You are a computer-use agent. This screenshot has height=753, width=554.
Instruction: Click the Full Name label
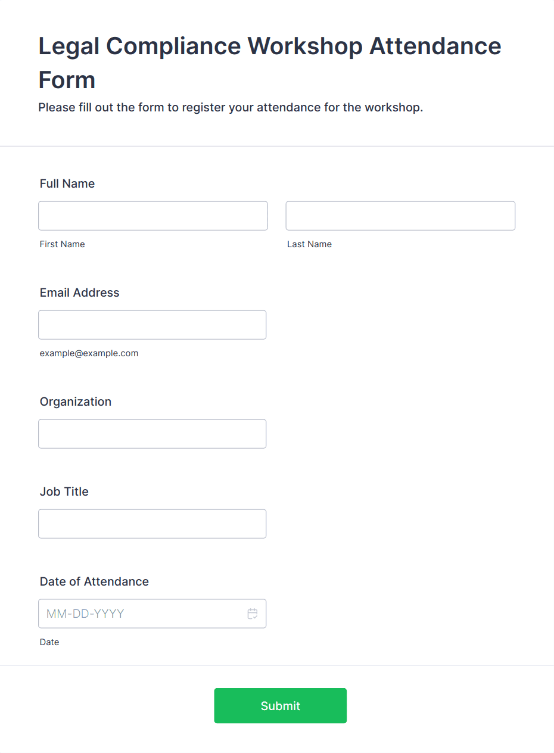click(x=67, y=183)
